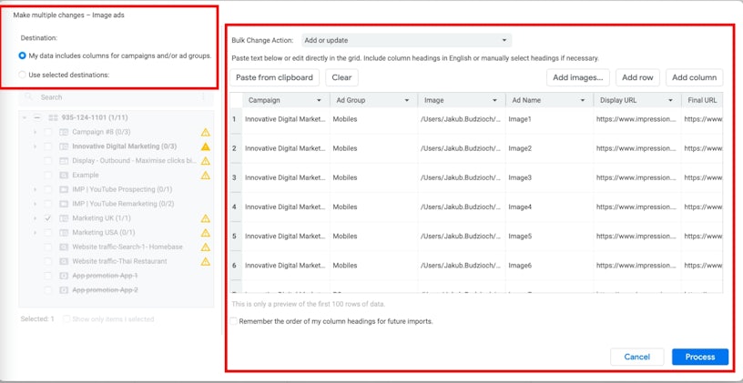Click warning icon for Marketing UK campaign
743x383 pixels.
coord(206,218)
